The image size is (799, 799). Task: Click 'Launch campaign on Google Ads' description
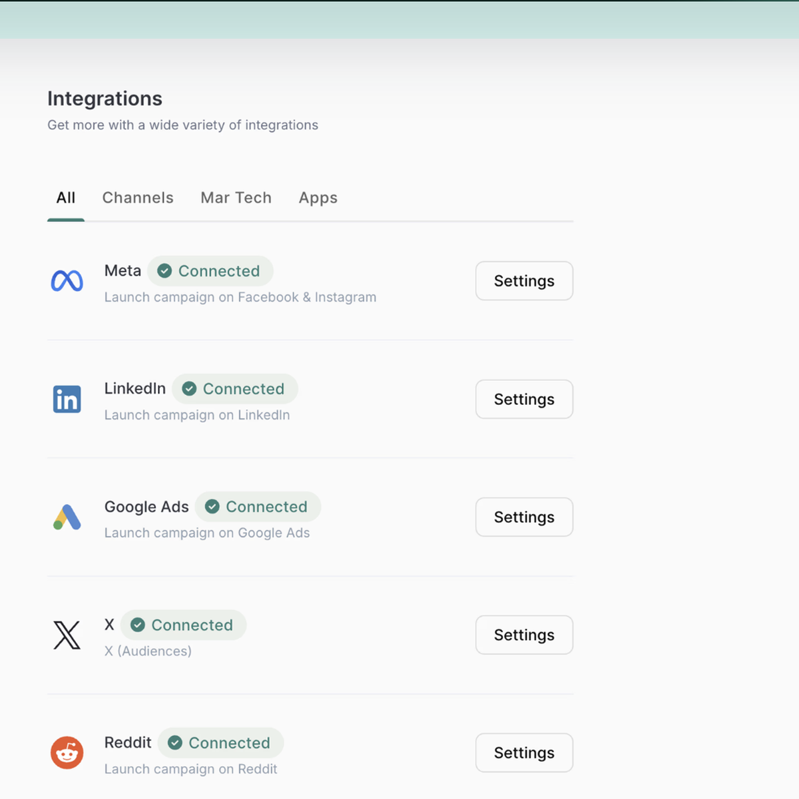pos(207,533)
